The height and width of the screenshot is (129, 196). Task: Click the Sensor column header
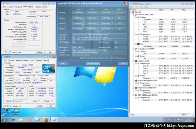pos(144,10)
